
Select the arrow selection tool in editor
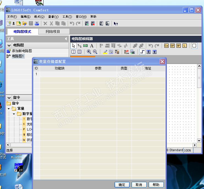[74, 46]
